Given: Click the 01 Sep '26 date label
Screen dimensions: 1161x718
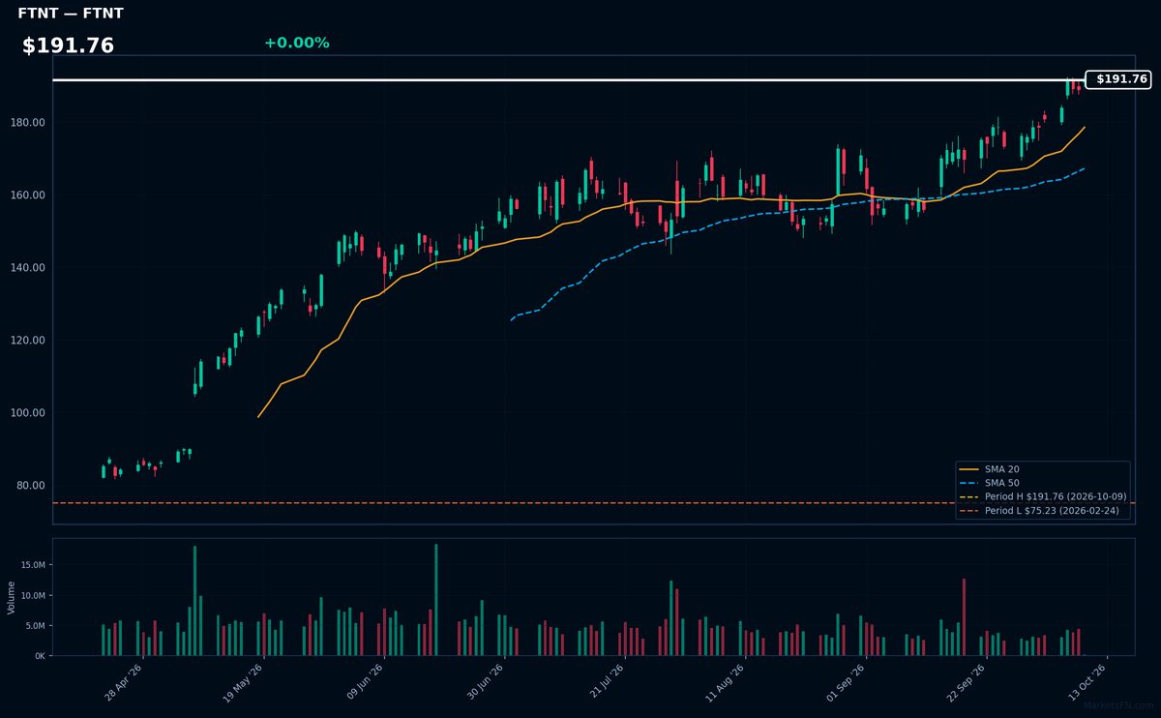Looking at the screenshot, I should (x=846, y=681).
